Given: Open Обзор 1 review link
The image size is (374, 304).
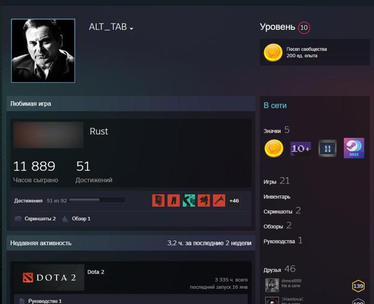Looking at the screenshot, I should (81, 219).
